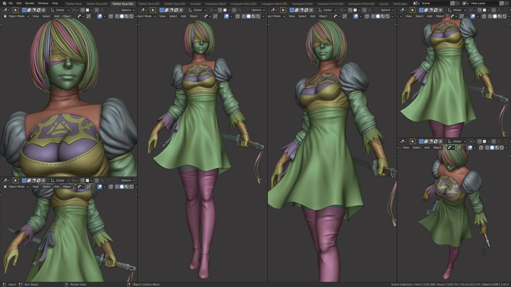The width and height of the screenshot is (511, 287).
Task: Switch to the Layout workspace tab
Action: coord(383,4)
